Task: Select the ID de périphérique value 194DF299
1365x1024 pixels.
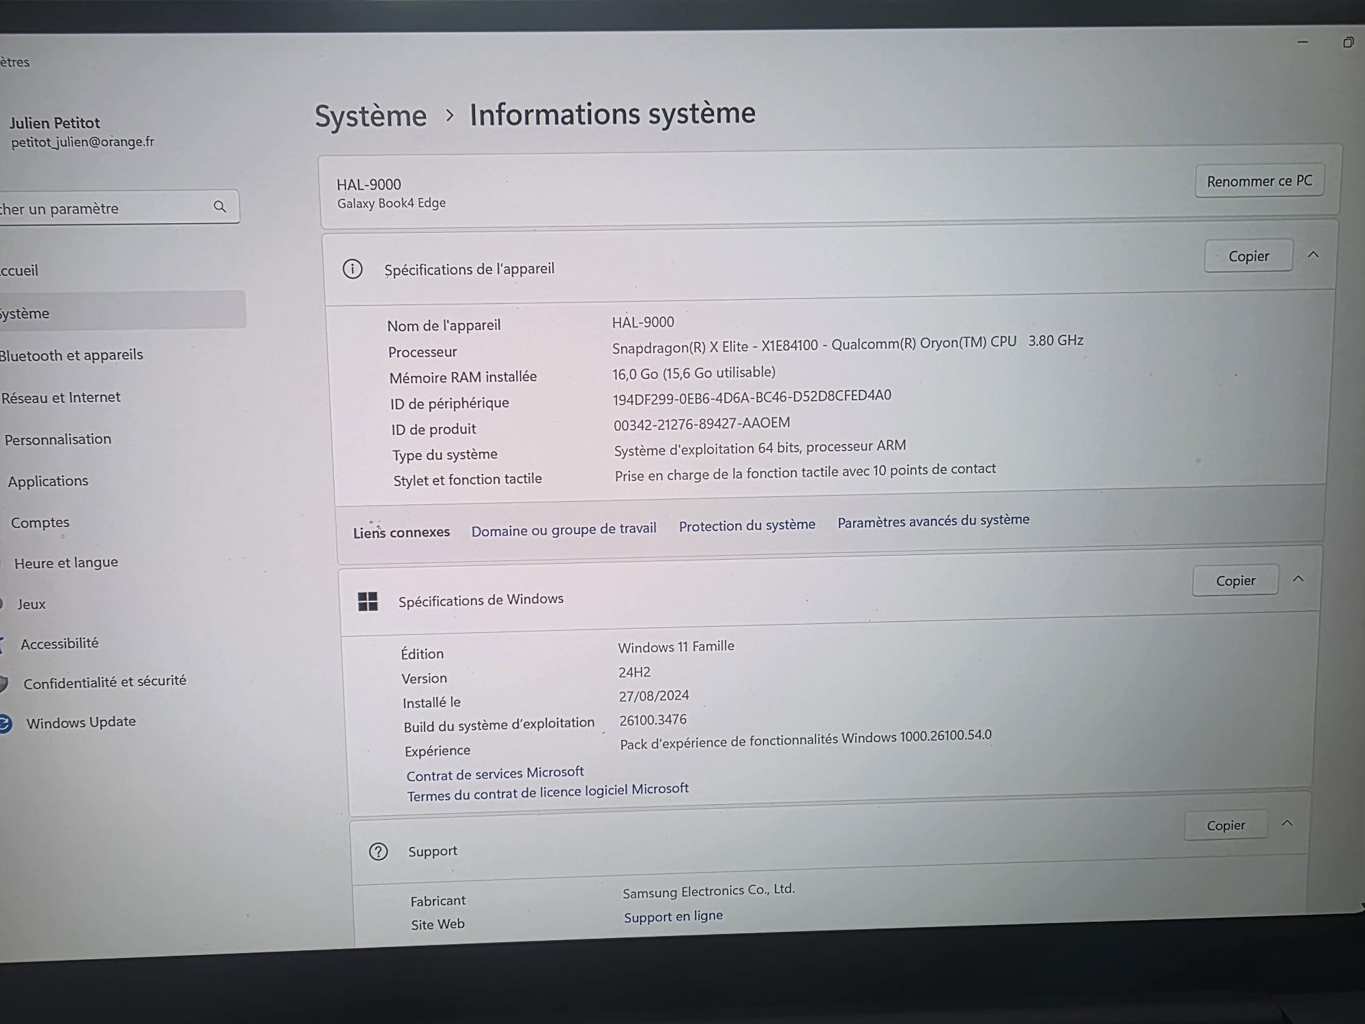Action: (751, 397)
